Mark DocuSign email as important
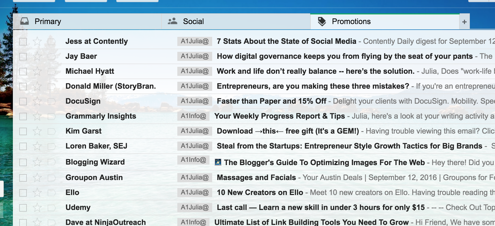The height and width of the screenshot is (226, 495). [x=51, y=102]
